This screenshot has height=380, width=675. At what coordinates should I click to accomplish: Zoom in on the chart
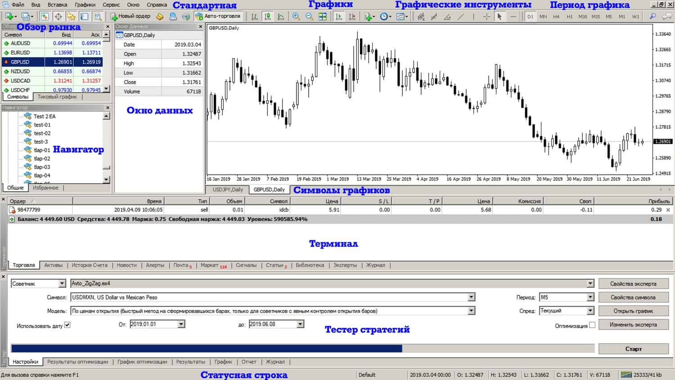296,16
